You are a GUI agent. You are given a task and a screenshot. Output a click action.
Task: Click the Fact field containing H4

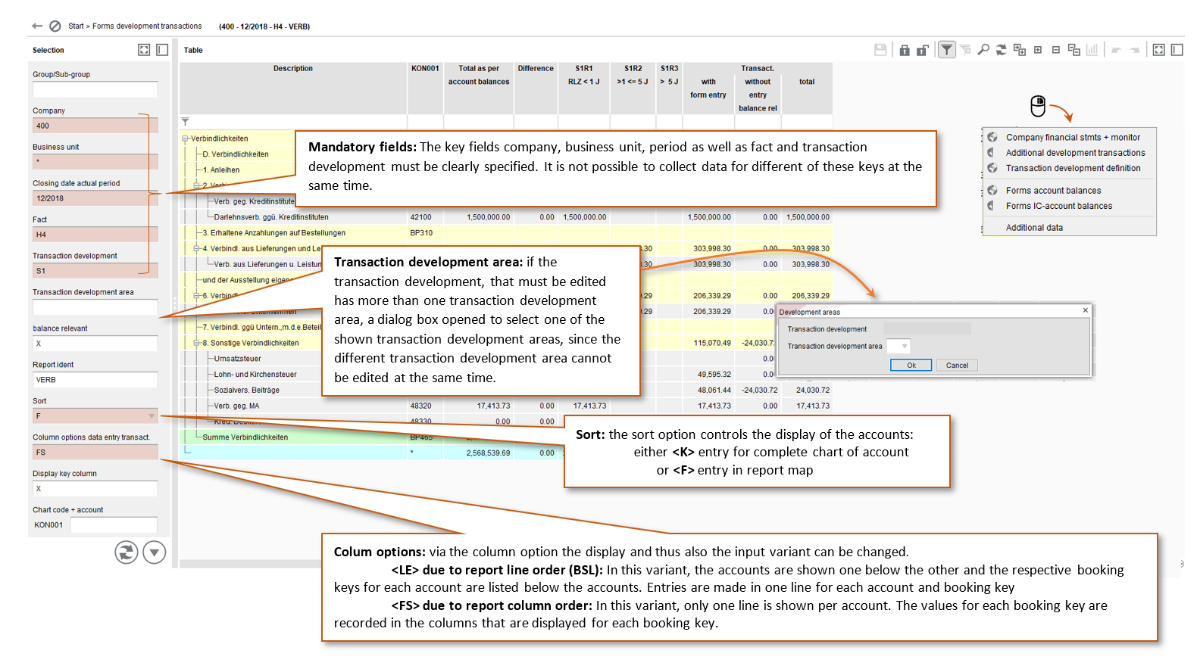pos(95,235)
